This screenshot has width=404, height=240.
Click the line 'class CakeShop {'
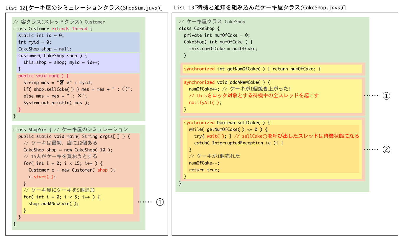point(199,29)
